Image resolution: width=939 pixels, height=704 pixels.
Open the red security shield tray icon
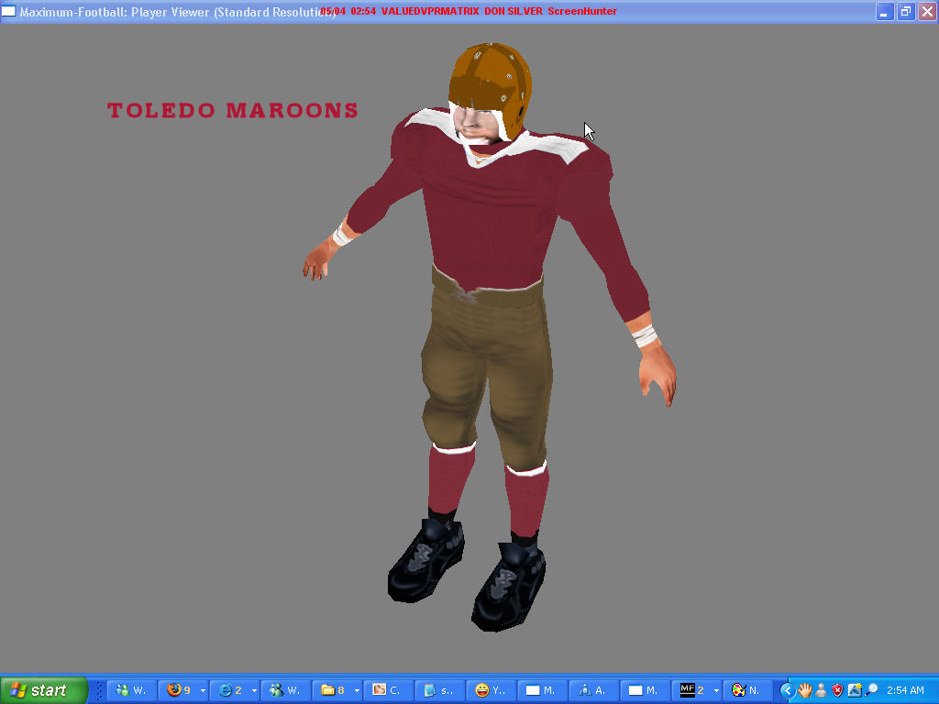pyautogui.click(x=837, y=690)
